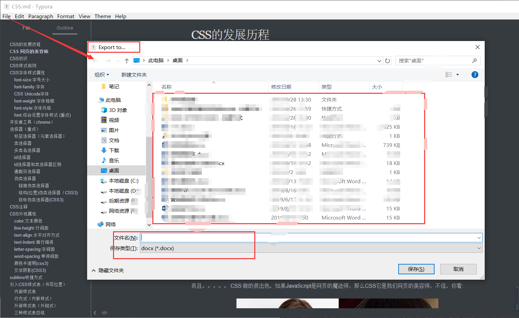Screen dimensions: 519x318
Task: Select 此电脑 in navigation pane
Action: coord(113,100)
